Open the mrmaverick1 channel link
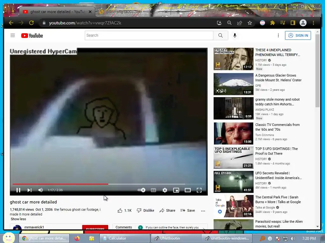 coord(34,227)
